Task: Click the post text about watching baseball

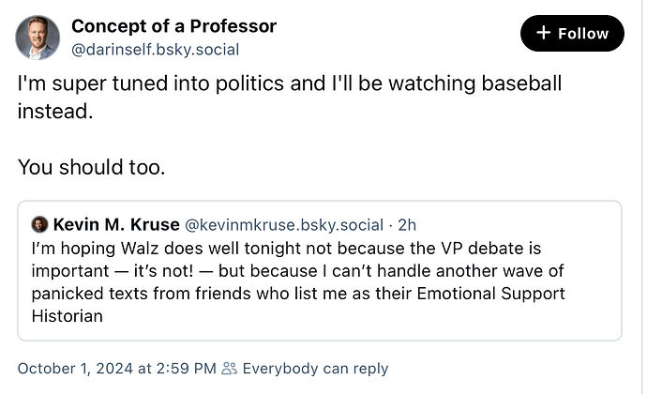Action: (x=289, y=83)
